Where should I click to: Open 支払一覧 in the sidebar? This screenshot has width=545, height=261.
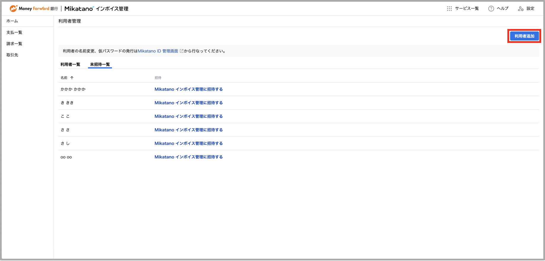click(14, 32)
